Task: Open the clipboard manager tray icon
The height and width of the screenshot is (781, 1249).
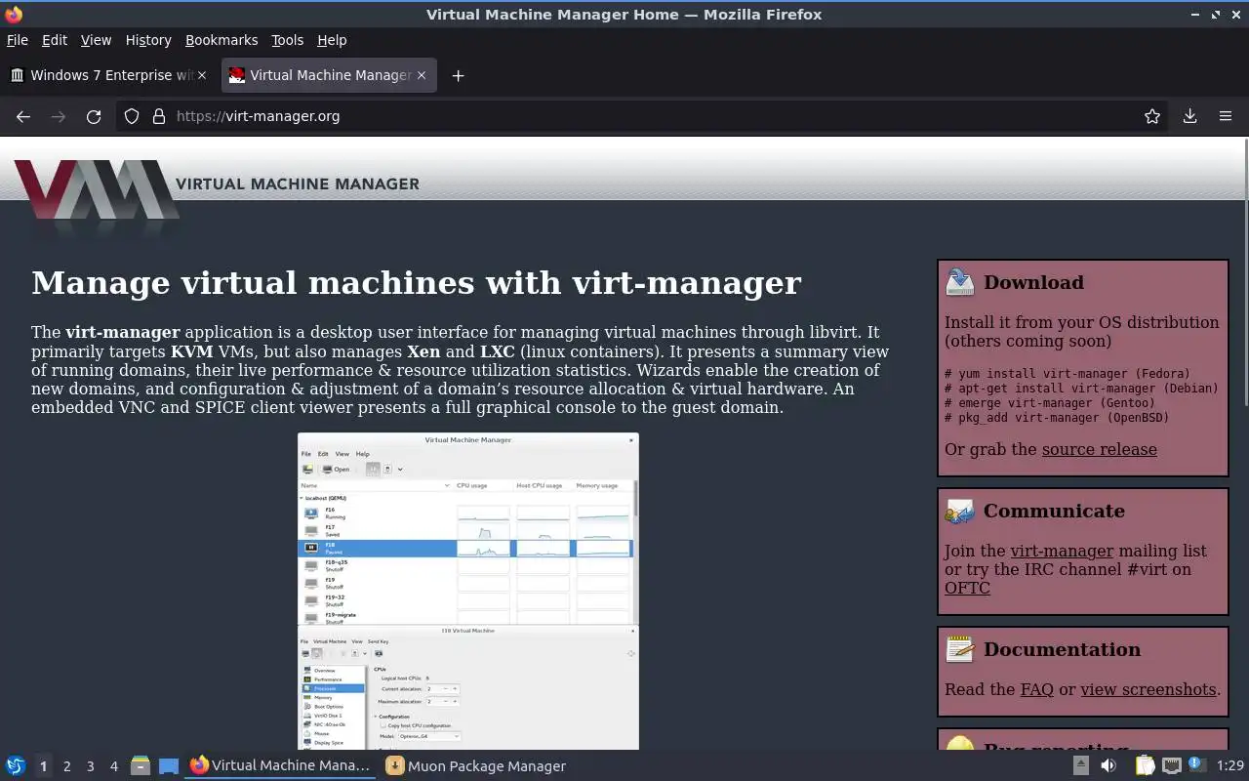Action: pos(1145,765)
